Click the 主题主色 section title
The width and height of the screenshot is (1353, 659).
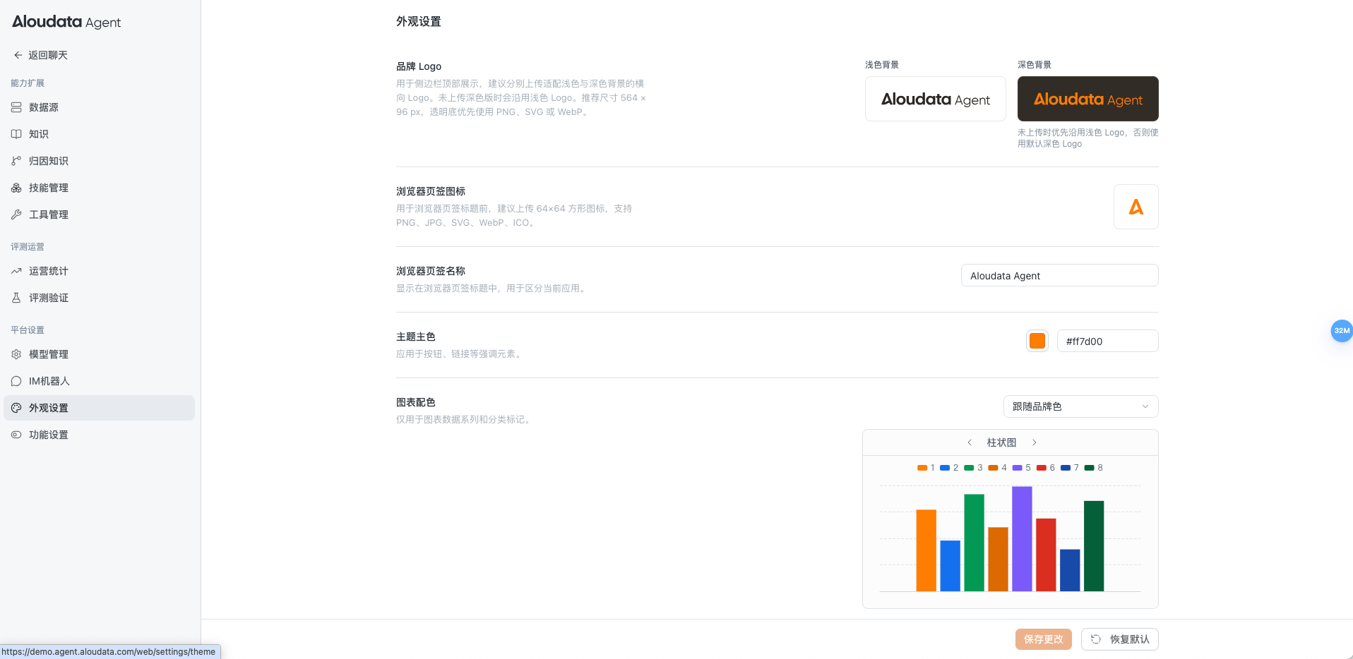(416, 337)
